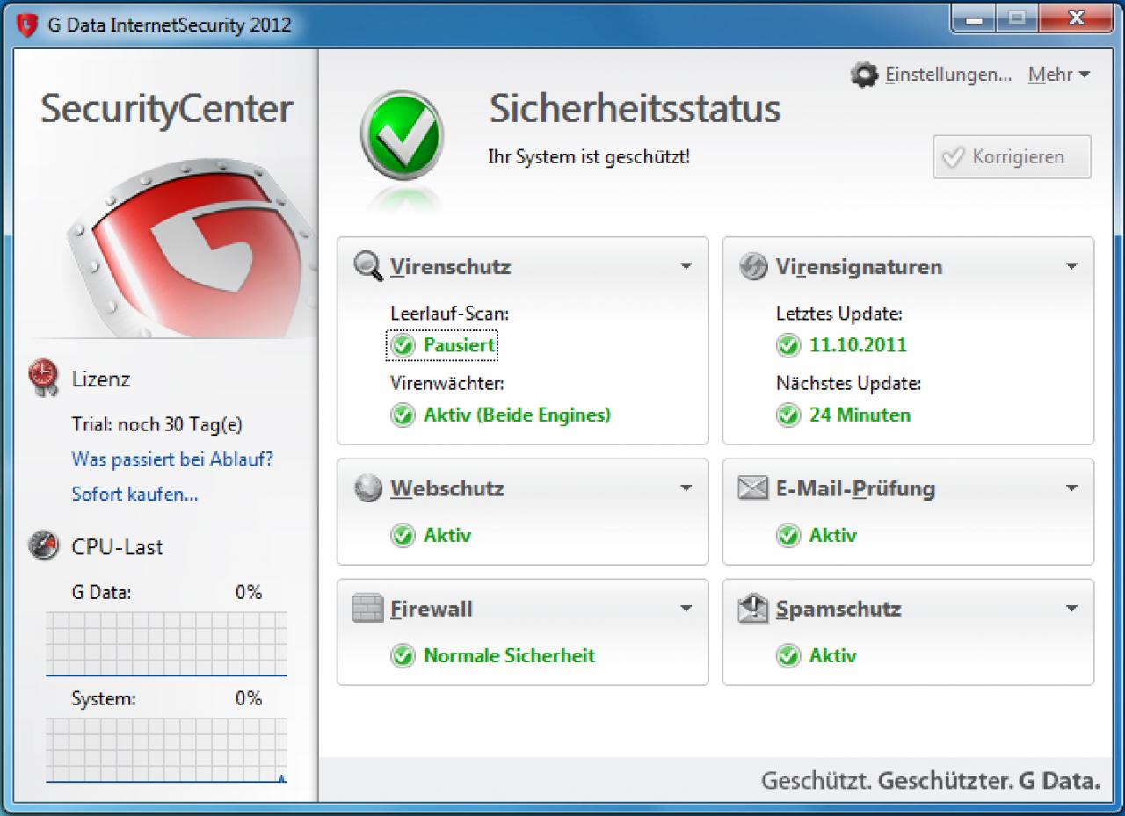Click the green check beside 11.10.2011

788,346
